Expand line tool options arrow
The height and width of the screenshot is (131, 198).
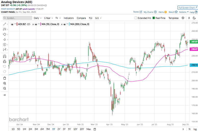tap(8, 24)
